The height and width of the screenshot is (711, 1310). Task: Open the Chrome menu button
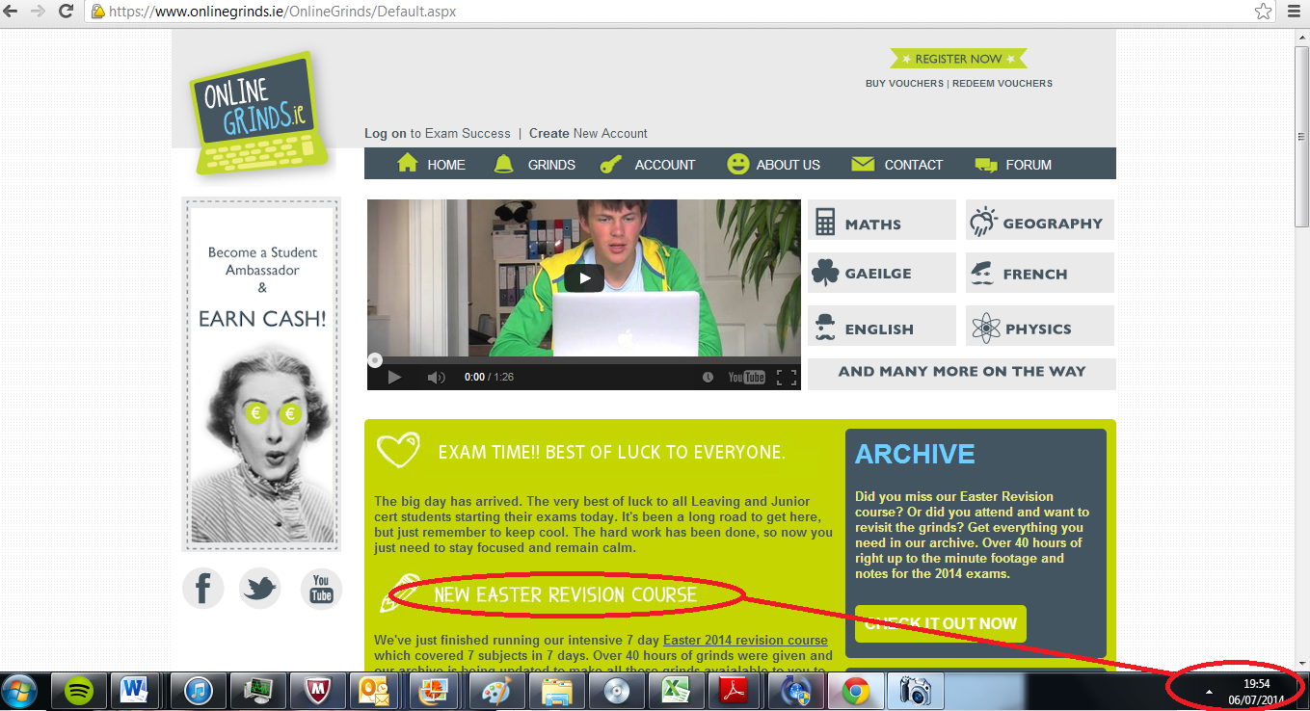click(x=1292, y=12)
